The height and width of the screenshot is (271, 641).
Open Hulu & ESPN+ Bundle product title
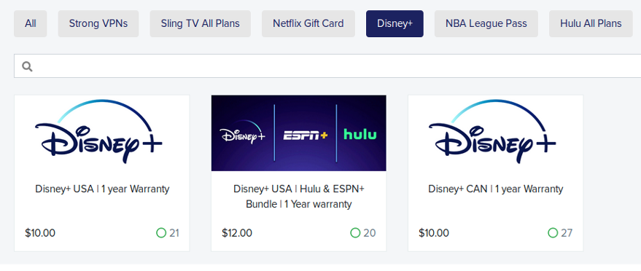pyautogui.click(x=299, y=196)
